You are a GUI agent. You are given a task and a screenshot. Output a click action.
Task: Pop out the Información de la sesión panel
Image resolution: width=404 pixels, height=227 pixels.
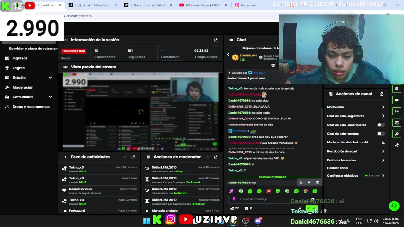(x=216, y=40)
